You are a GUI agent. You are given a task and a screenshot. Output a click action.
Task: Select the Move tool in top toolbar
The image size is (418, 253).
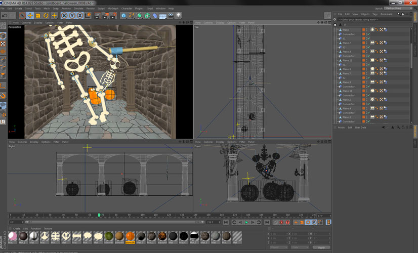(x=30, y=16)
